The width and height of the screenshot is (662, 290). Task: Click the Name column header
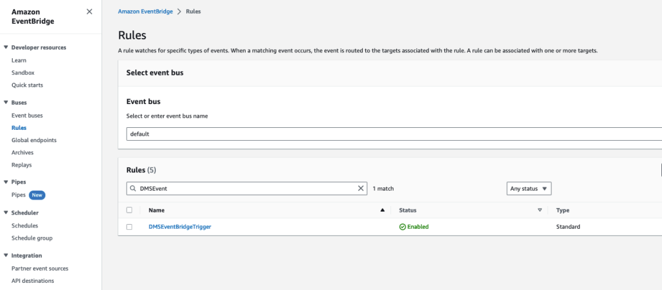point(156,210)
